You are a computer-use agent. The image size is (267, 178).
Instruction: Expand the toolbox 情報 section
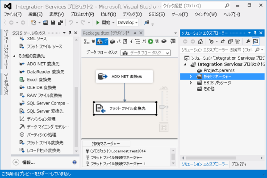[16, 162]
